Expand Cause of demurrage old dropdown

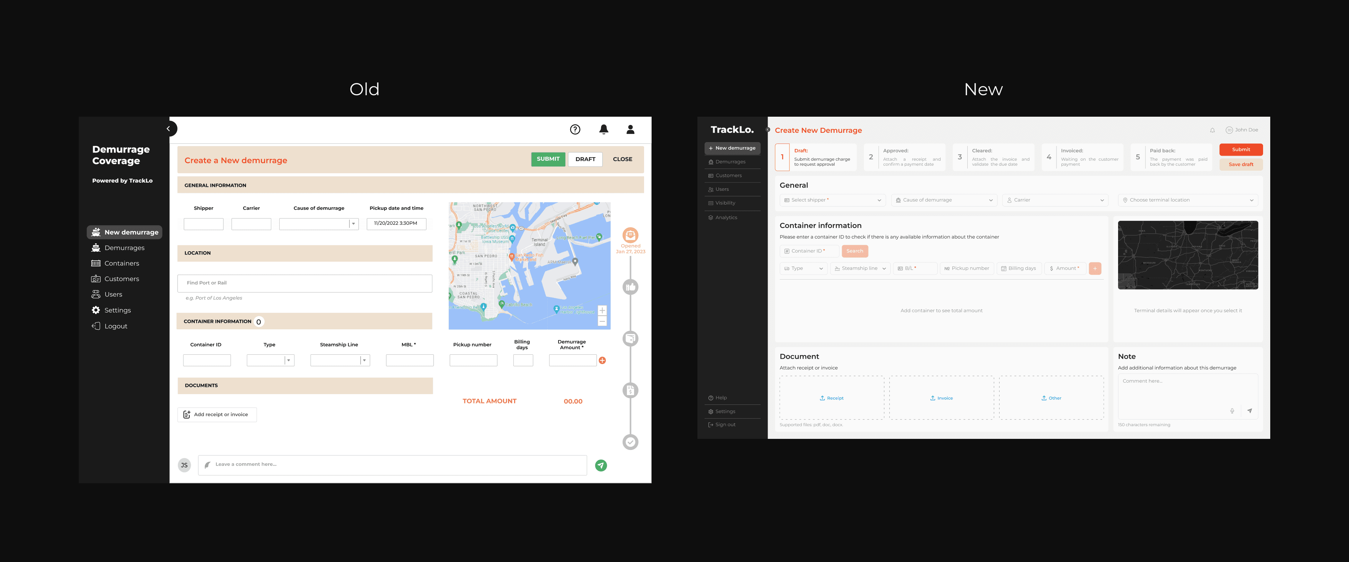pos(353,224)
